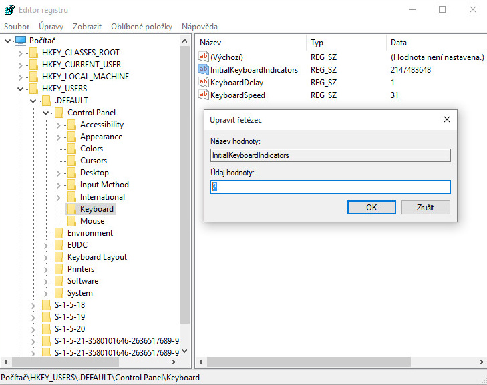Click the EUDC folder icon

click(x=59, y=245)
